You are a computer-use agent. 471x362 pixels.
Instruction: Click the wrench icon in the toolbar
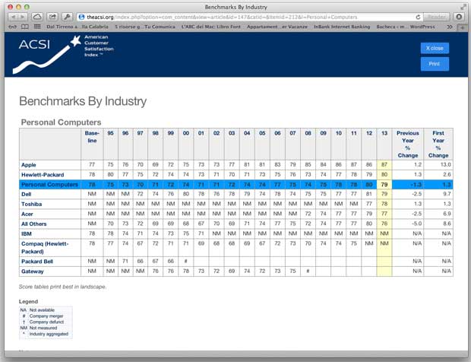[67, 16]
